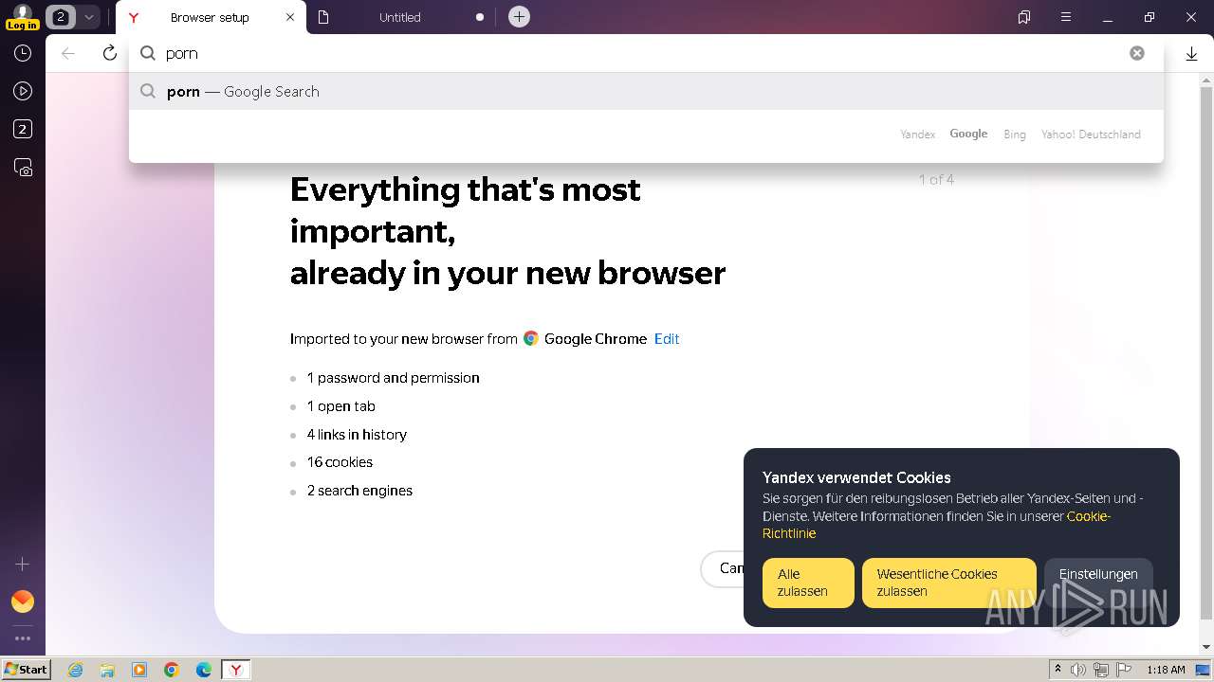Click the Edit import settings link

[x=667, y=339]
